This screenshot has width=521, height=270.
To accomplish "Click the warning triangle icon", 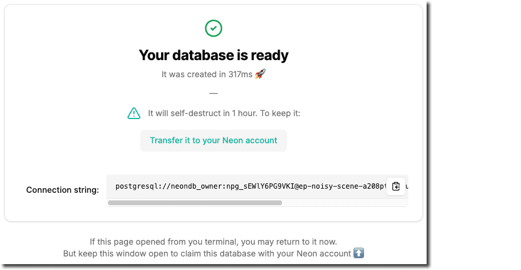I will pyautogui.click(x=134, y=113).
